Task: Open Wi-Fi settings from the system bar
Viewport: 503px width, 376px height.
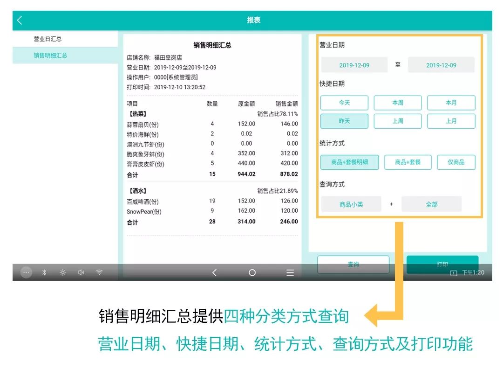Action: (x=99, y=272)
